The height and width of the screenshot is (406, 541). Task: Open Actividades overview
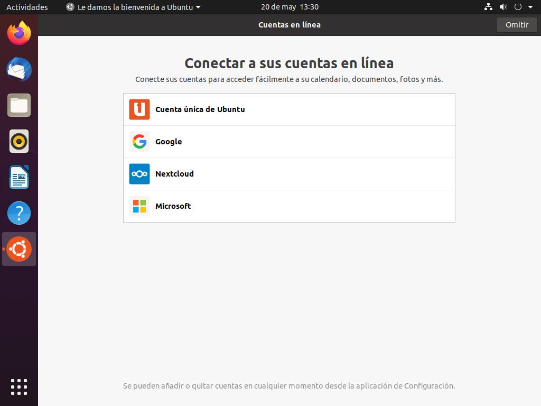(27, 7)
